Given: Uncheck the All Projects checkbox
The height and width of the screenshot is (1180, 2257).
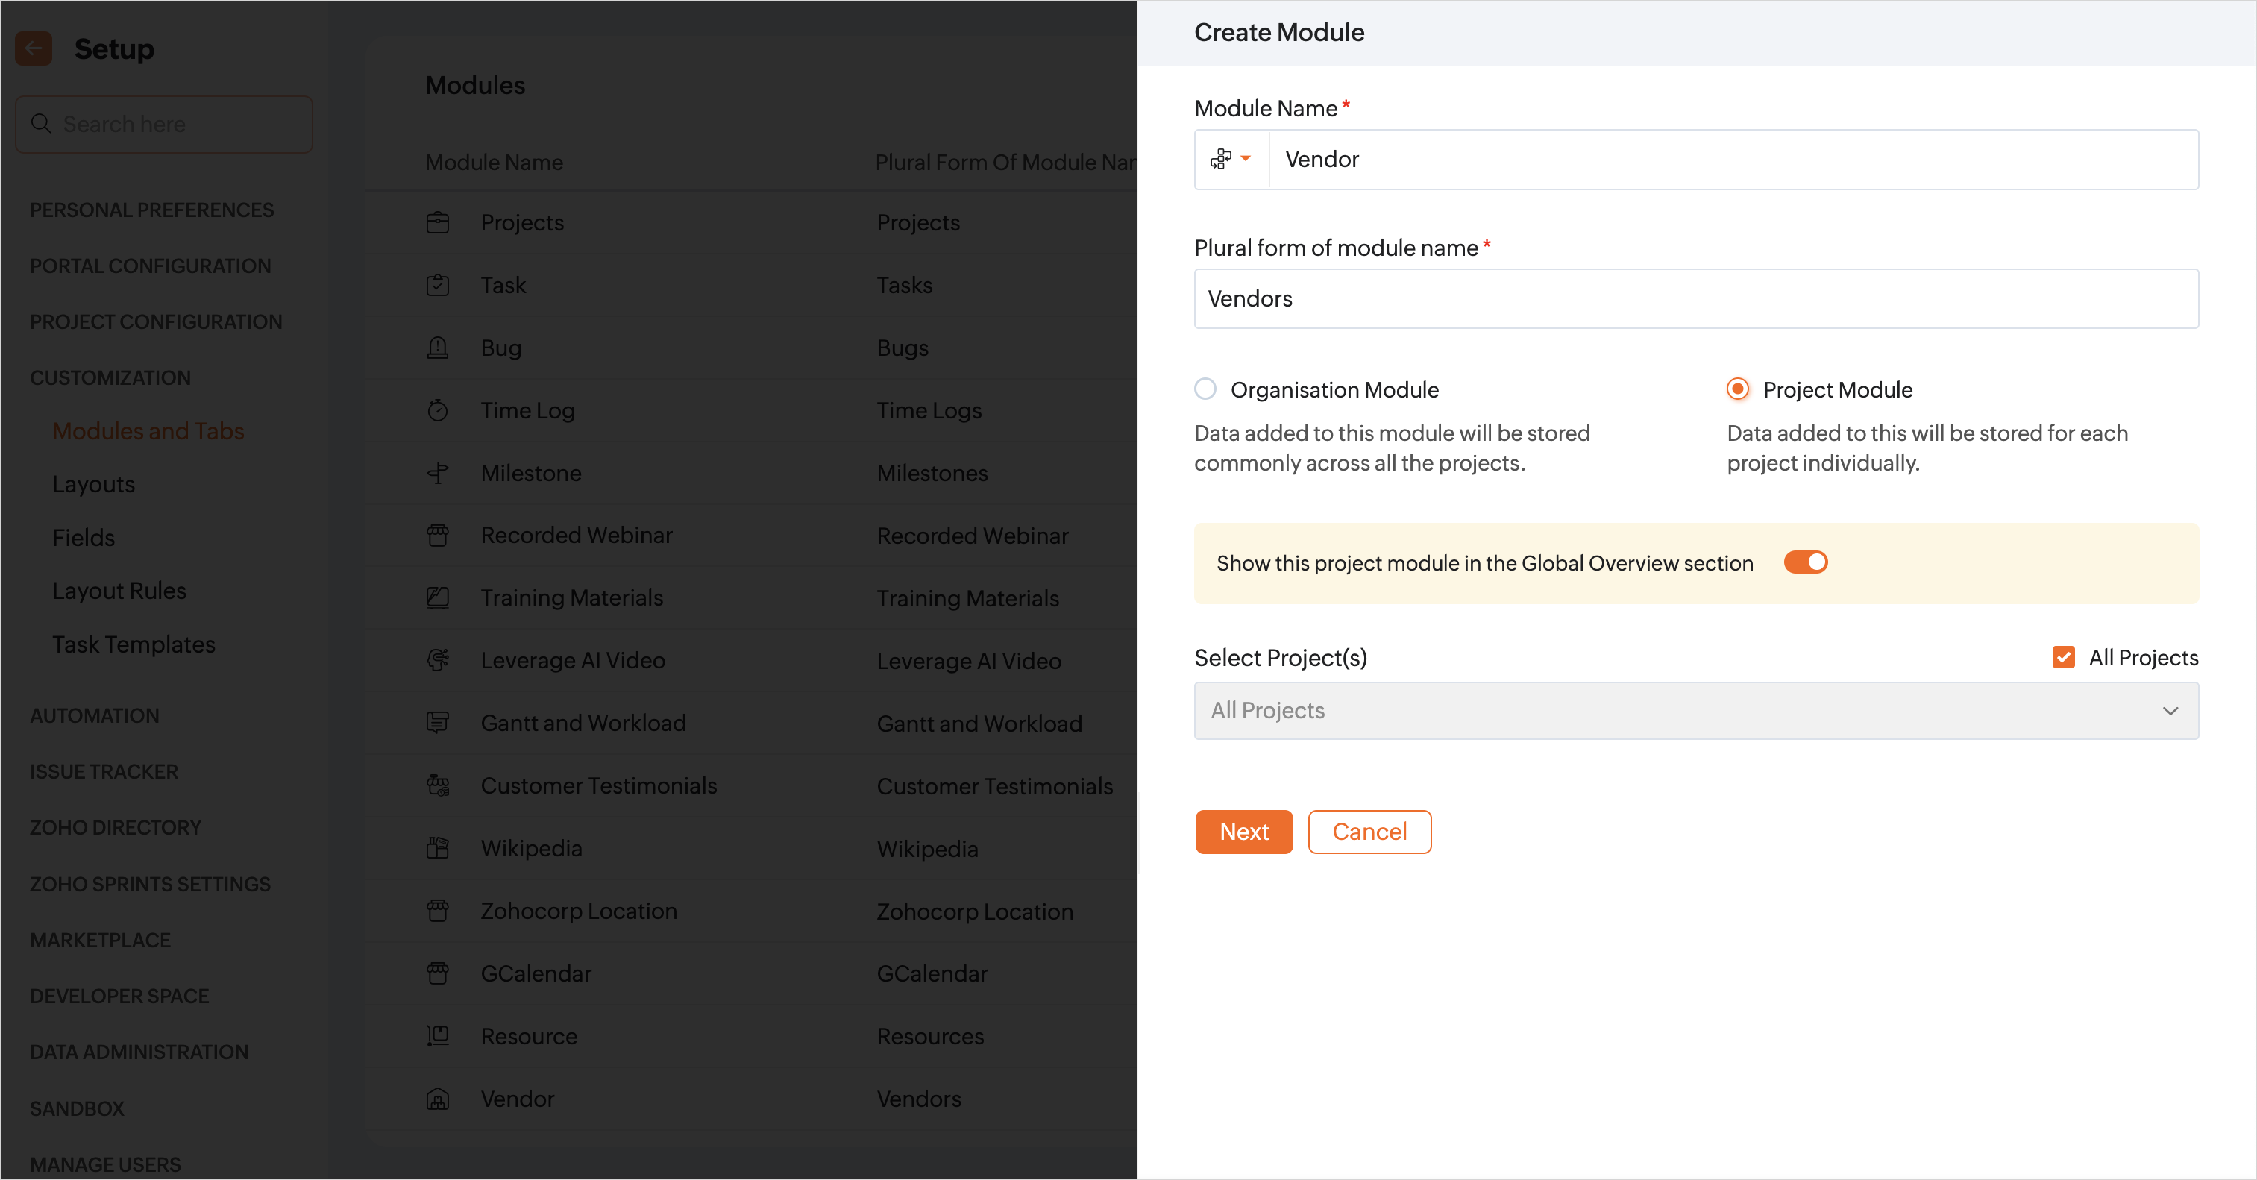Looking at the screenshot, I should pyautogui.click(x=2063, y=658).
